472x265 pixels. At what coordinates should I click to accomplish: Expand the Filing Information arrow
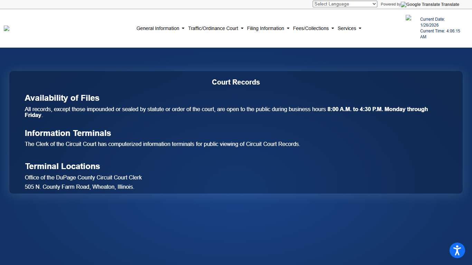tap(288, 28)
